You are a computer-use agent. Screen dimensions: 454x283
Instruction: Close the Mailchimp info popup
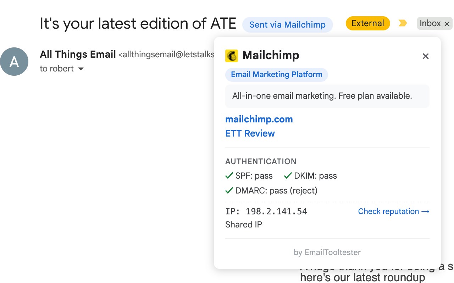pos(426,56)
